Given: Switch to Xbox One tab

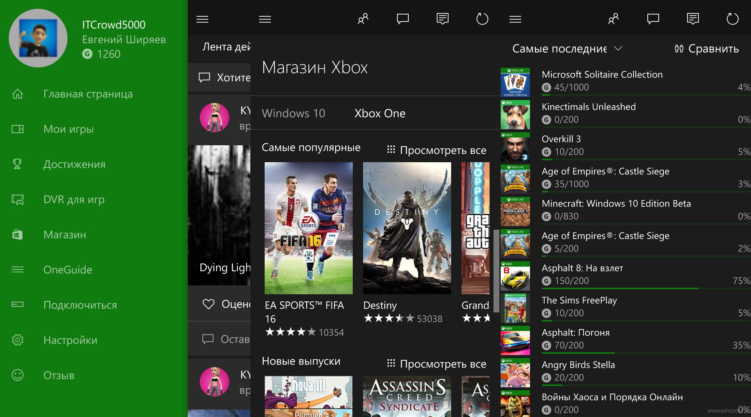Looking at the screenshot, I should coord(380,113).
